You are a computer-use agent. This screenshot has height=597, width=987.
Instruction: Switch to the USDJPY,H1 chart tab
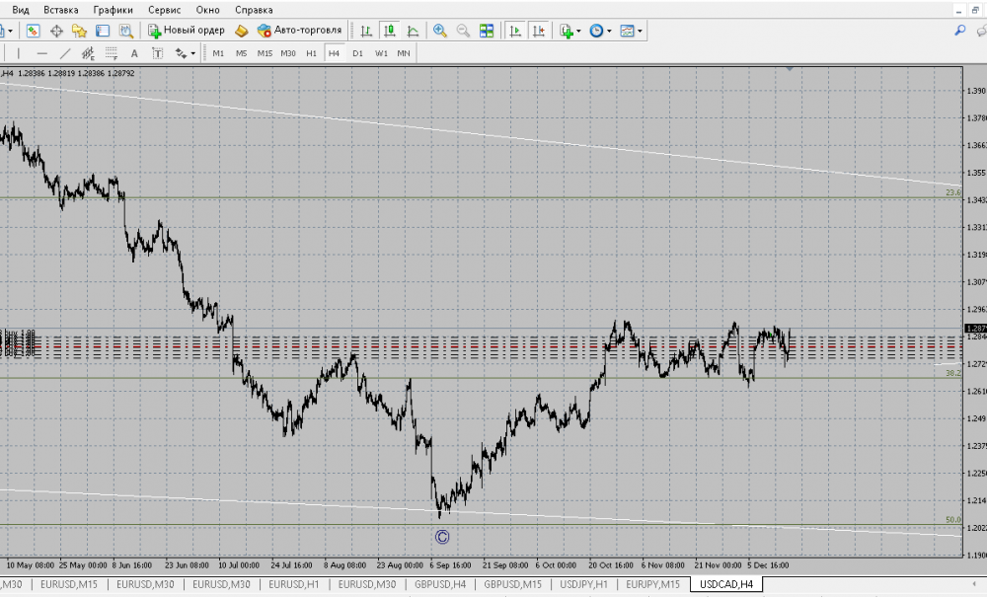coord(584,584)
